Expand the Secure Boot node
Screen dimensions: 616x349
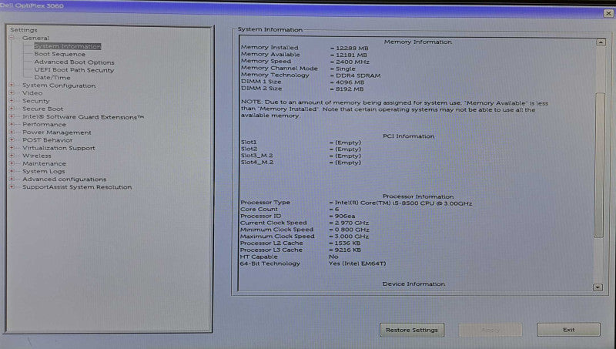click(x=12, y=109)
